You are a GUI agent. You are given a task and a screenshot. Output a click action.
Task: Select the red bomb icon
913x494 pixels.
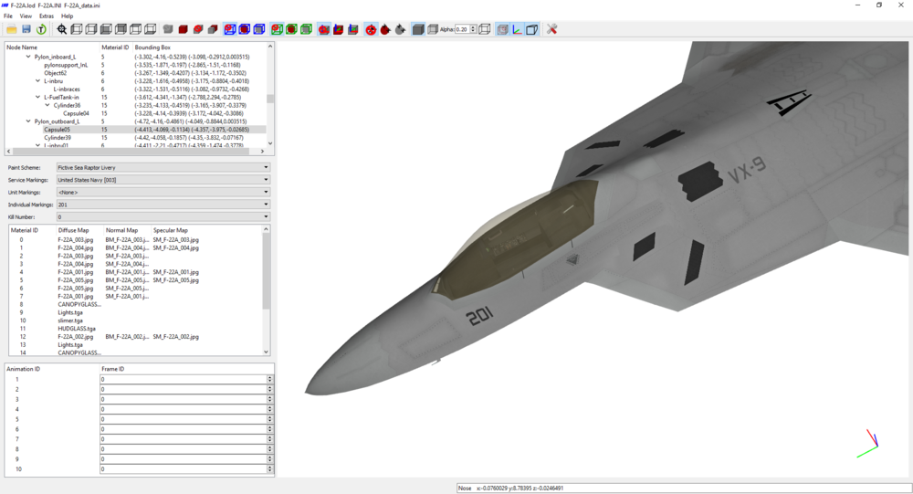pyautogui.click(x=385, y=29)
